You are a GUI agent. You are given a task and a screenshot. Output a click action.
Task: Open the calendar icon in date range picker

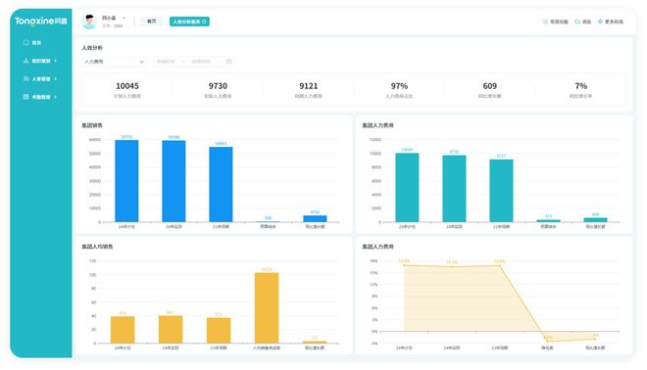tap(229, 62)
